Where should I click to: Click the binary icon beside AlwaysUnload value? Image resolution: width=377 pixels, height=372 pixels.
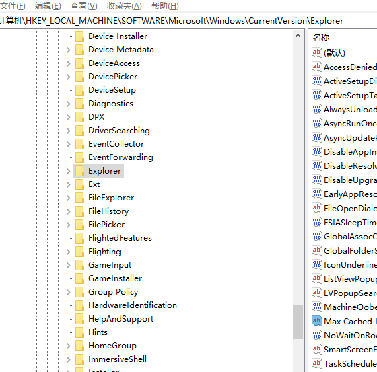317,109
